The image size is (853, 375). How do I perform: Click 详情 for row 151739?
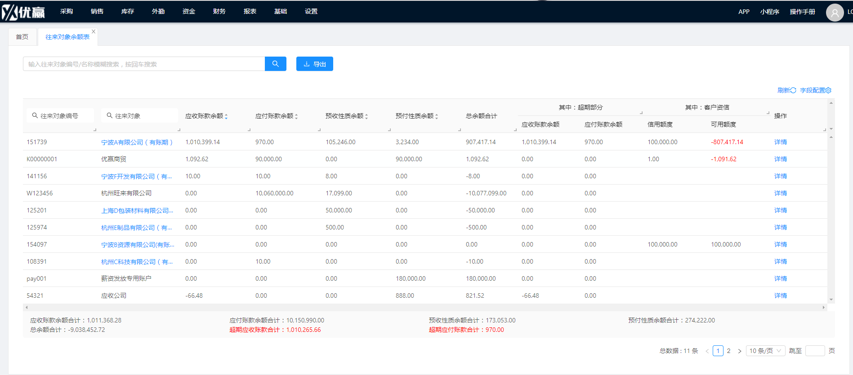[x=781, y=142]
